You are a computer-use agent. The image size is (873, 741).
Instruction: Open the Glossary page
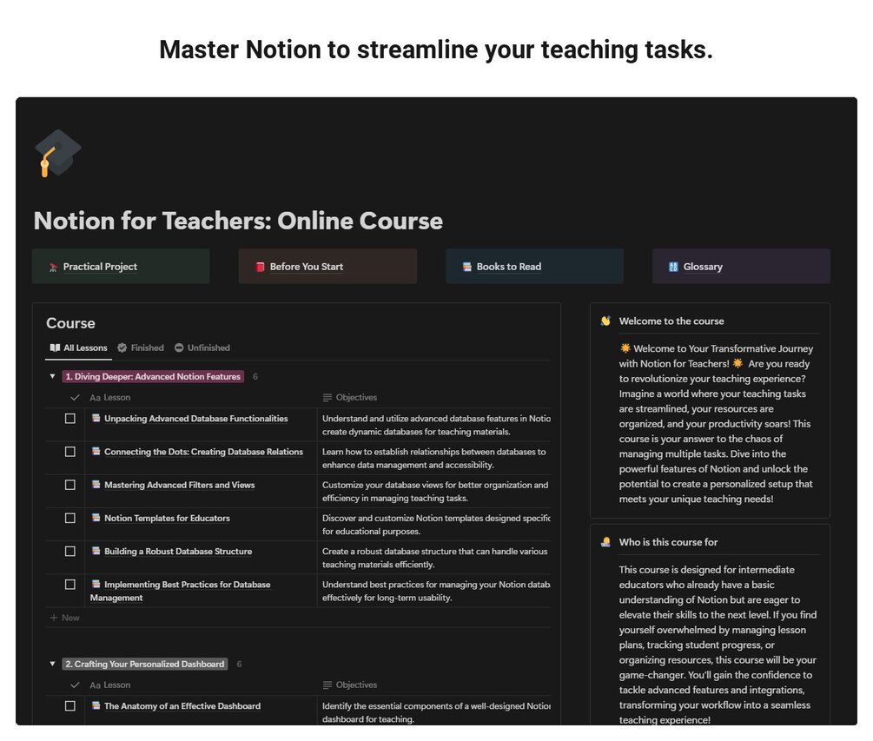[x=741, y=267]
